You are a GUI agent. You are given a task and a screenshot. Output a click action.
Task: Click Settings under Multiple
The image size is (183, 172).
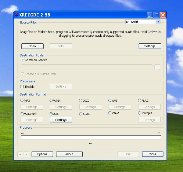(x=149, y=120)
